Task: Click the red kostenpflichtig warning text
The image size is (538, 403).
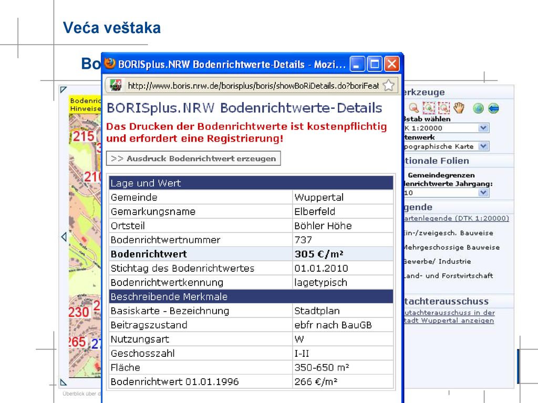Action: point(246,132)
